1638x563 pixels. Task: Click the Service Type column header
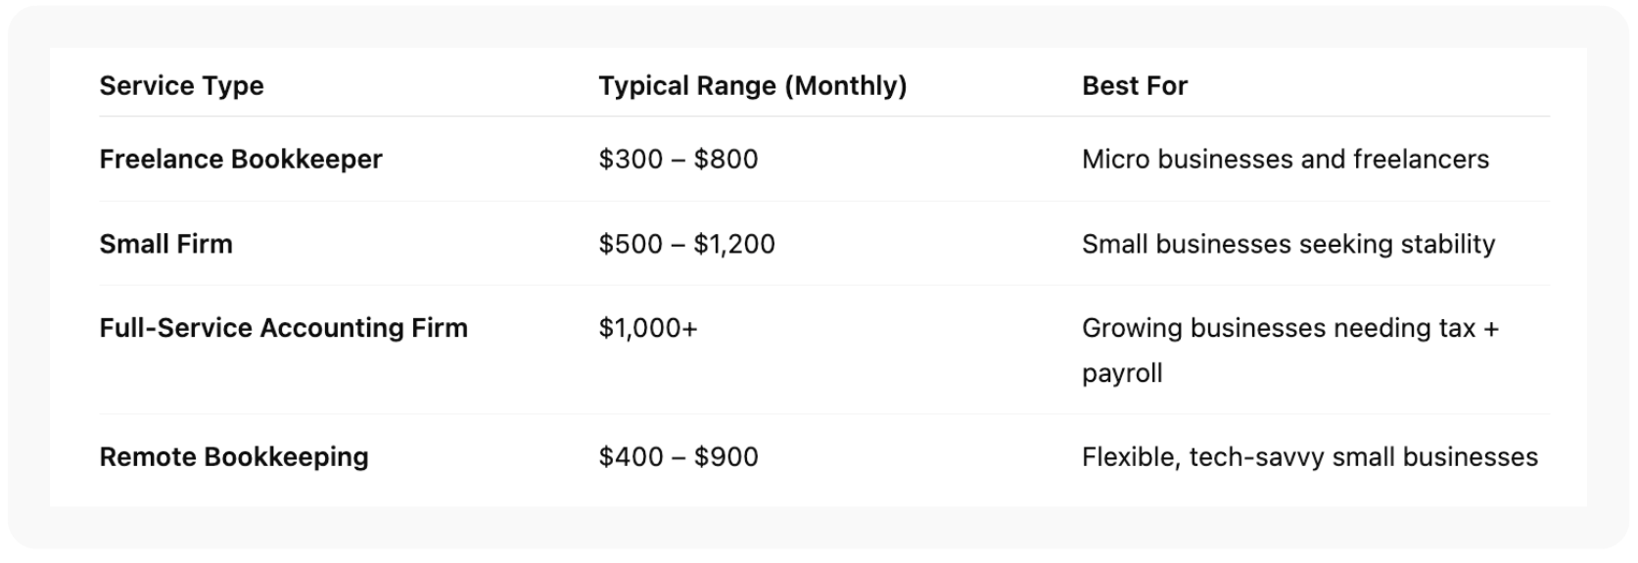(x=181, y=86)
